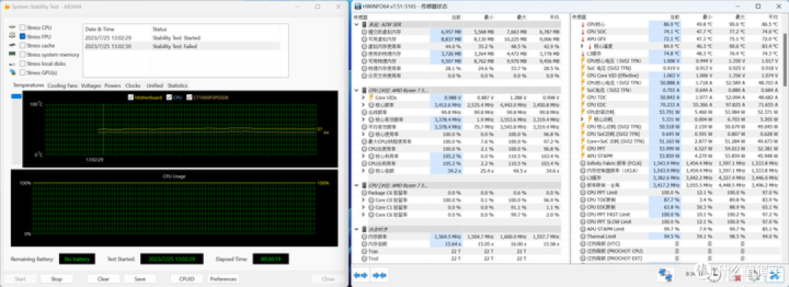Click the circle icon of the Tcas row
This screenshot has width=789, height=287.
(x=365, y=250)
